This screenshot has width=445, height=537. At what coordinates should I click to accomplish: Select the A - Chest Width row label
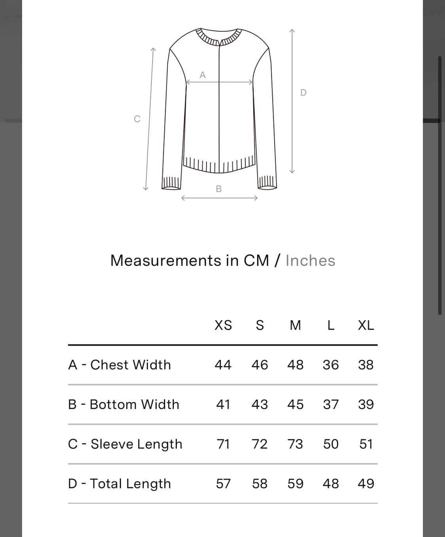[119, 365]
